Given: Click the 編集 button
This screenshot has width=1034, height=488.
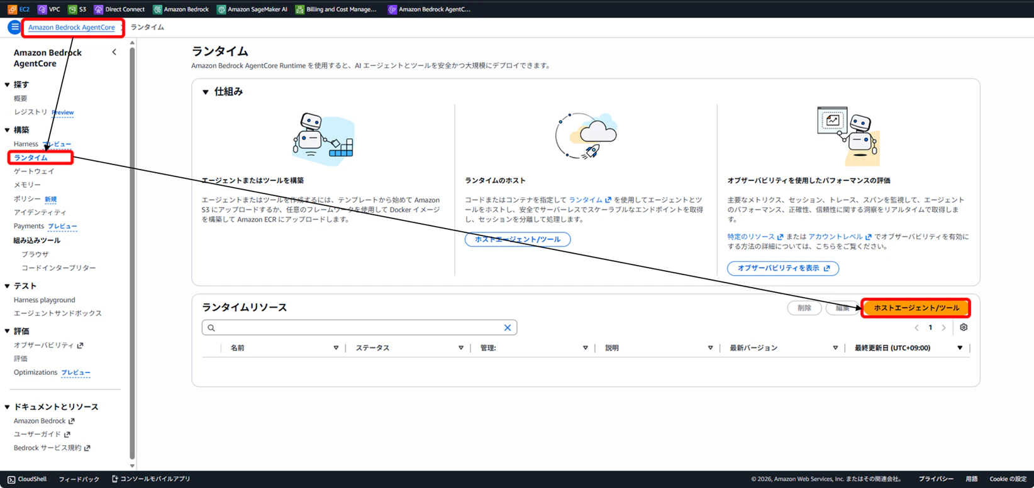Looking at the screenshot, I should click(x=842, y=308).
